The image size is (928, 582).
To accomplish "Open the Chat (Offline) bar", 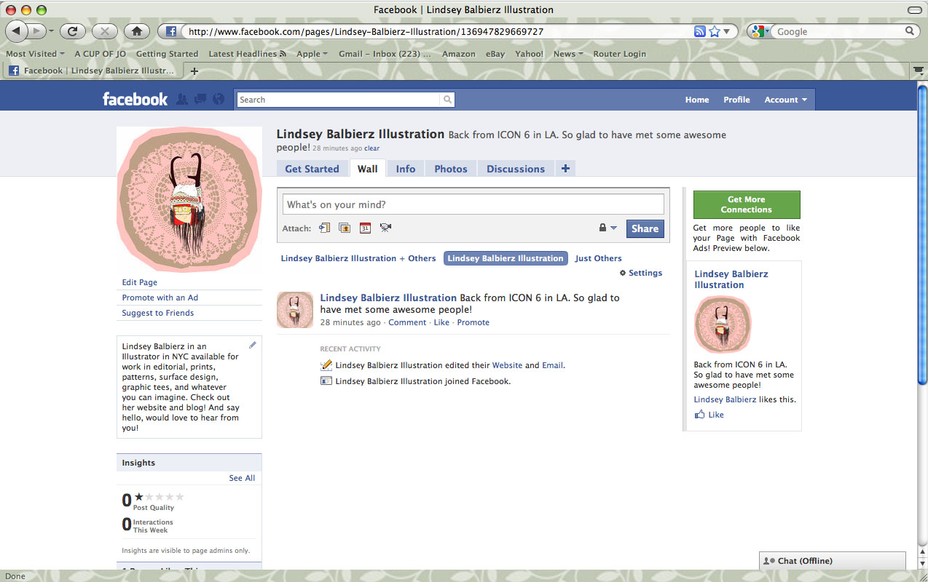I will click(833, 561).
